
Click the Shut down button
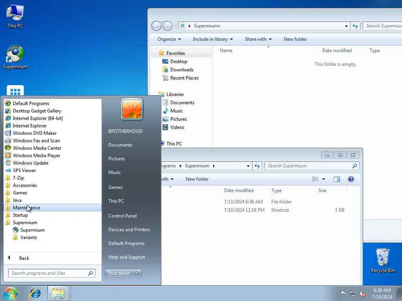119,273
